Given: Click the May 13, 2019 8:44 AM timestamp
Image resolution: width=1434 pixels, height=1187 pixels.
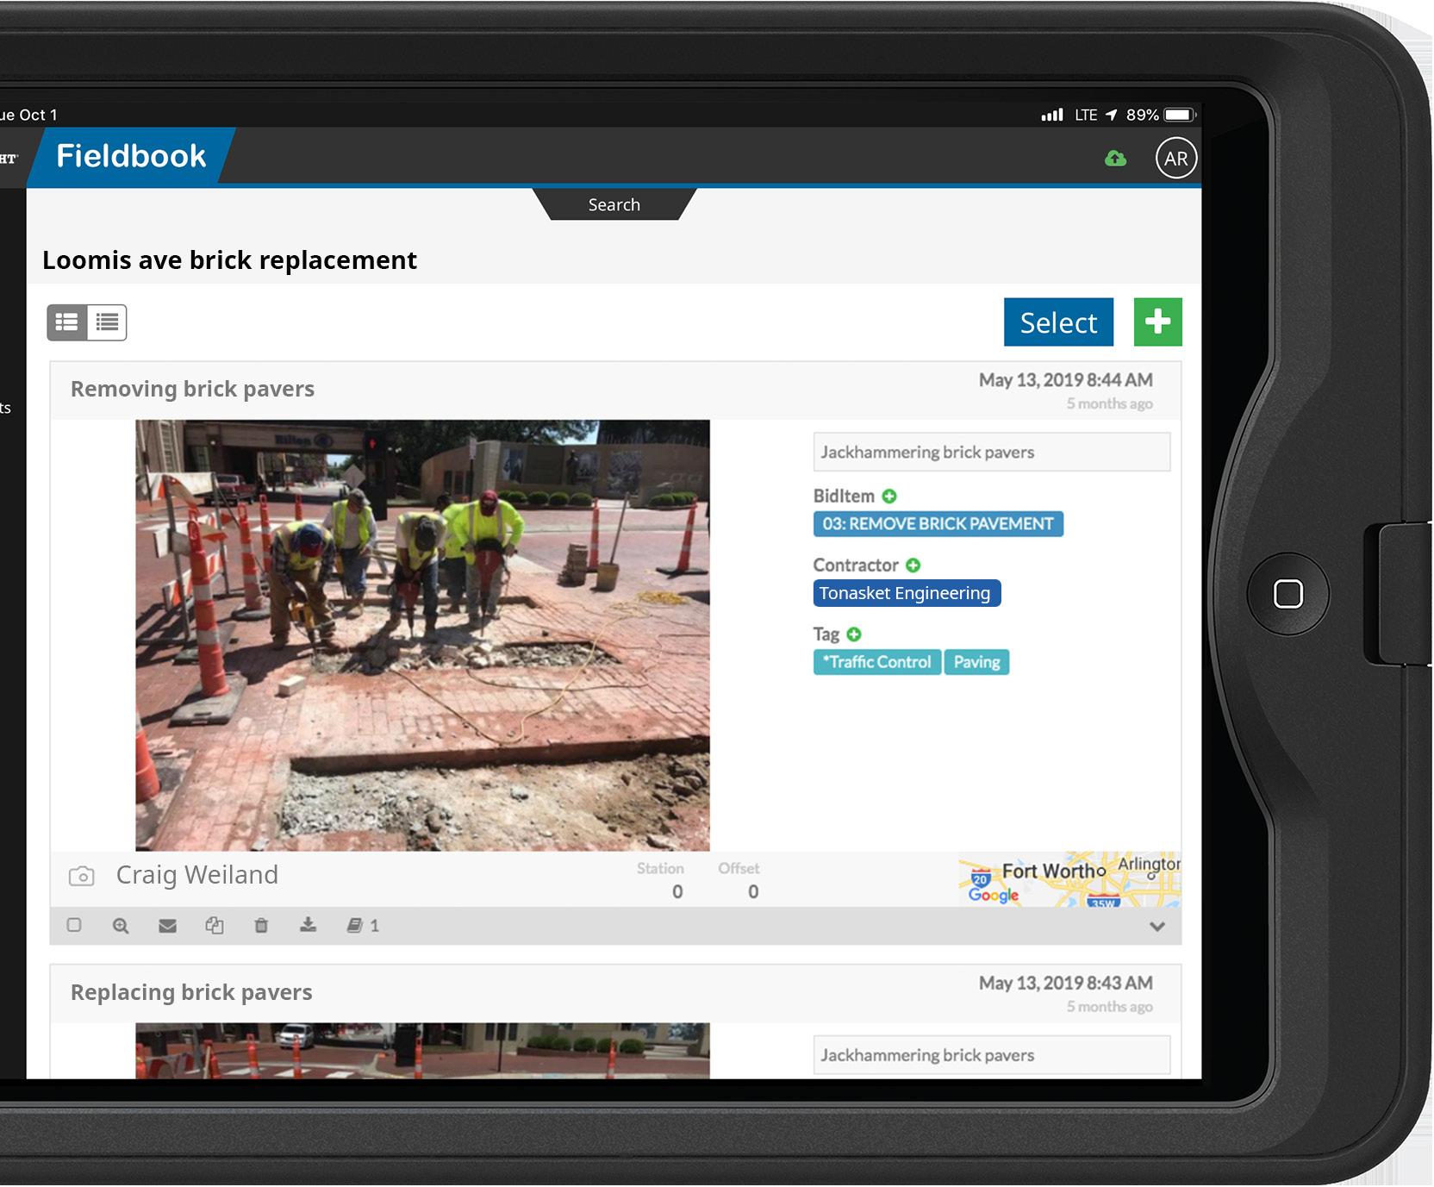Looking at the screenshot, I should (1065, 380).
